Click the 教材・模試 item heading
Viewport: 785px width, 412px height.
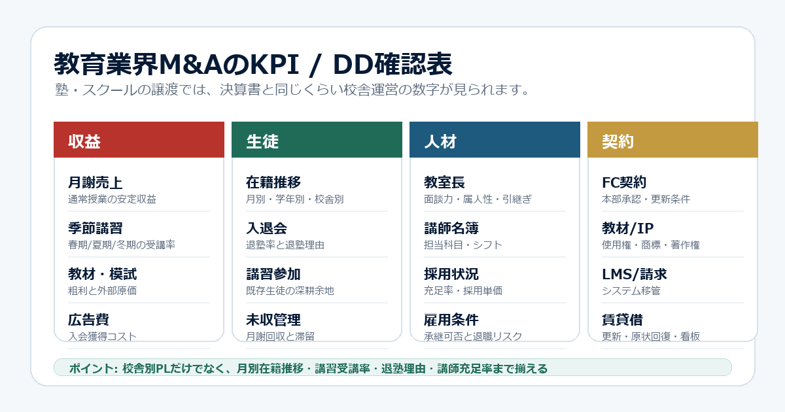[x=103, y=274]
